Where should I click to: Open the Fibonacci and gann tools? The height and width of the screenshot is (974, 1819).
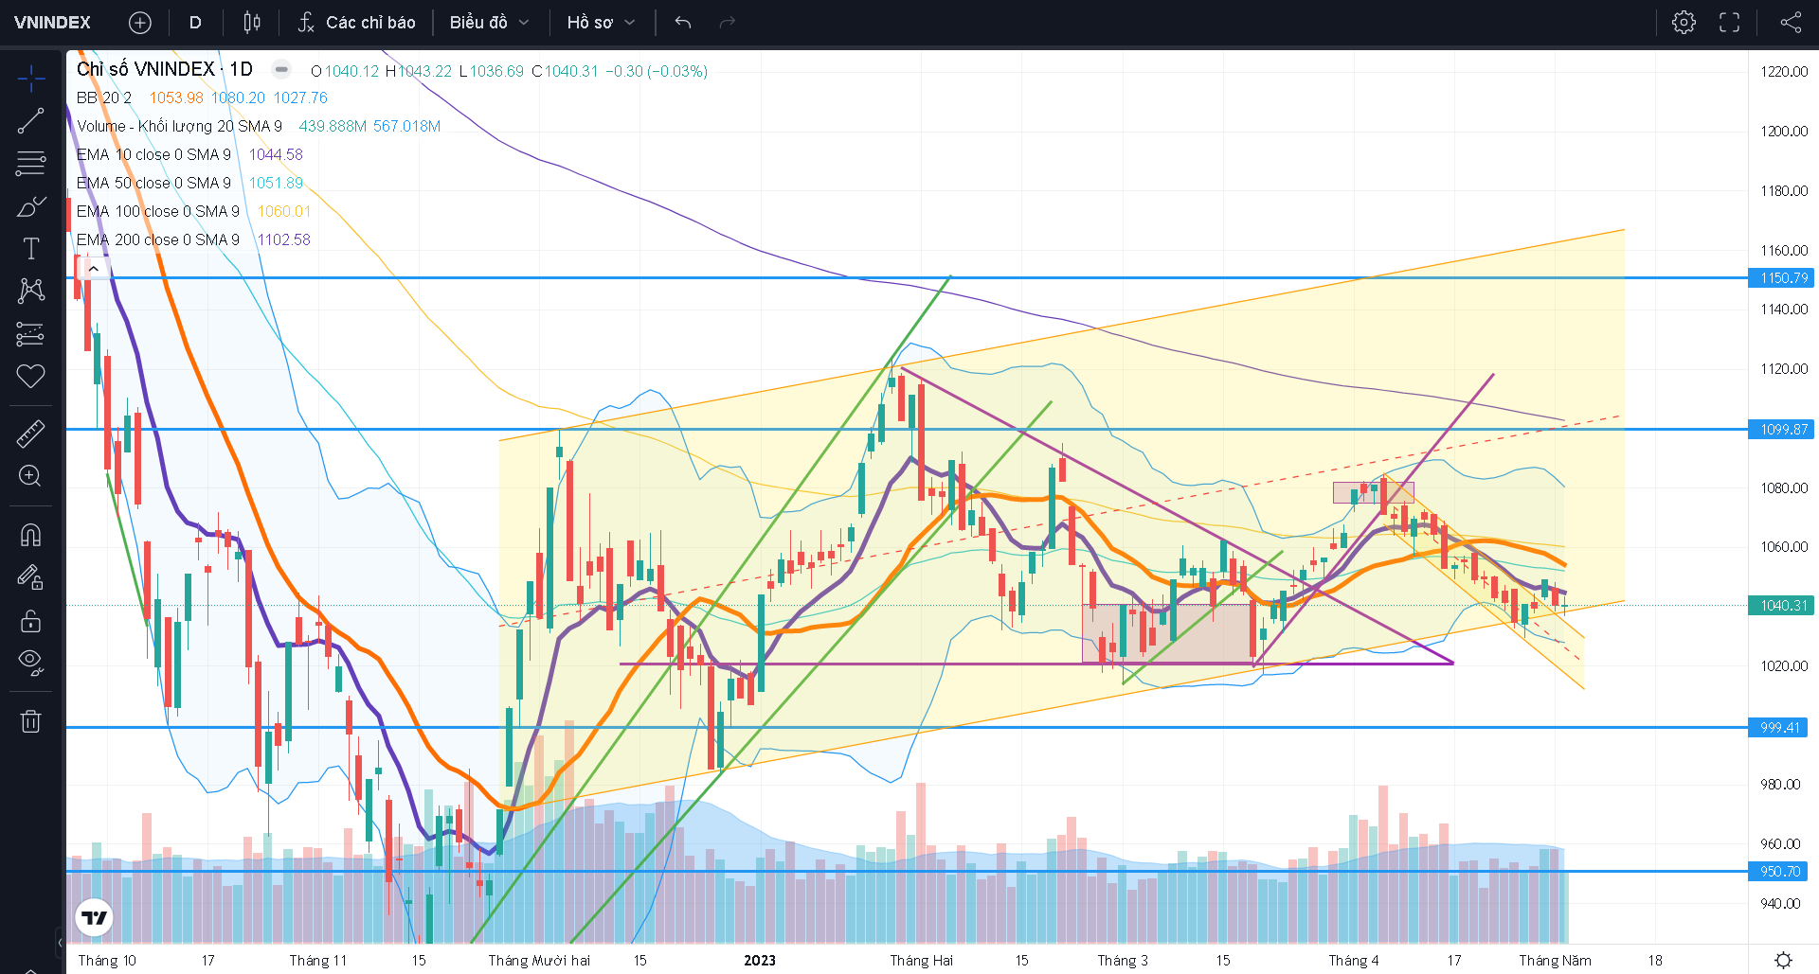(31, 164)
